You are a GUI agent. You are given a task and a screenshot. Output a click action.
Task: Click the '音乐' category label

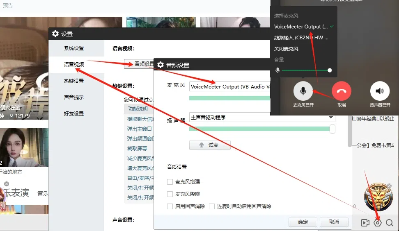click(43, 193)
